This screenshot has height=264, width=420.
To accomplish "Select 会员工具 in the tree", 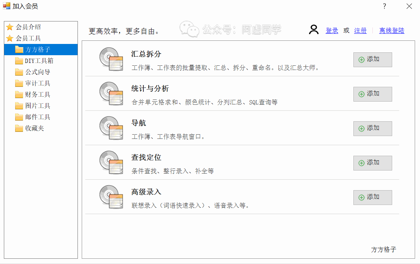I will click(28, 38).
